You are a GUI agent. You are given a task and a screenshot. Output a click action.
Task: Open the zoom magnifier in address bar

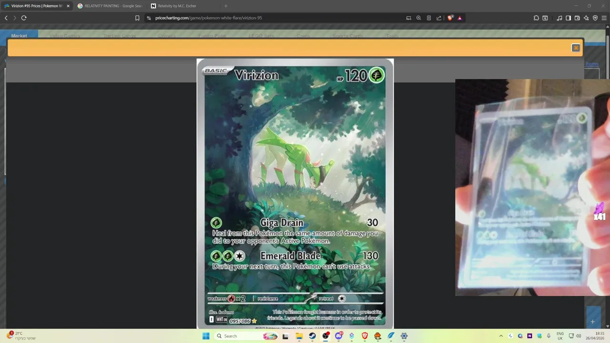(418, 18)
